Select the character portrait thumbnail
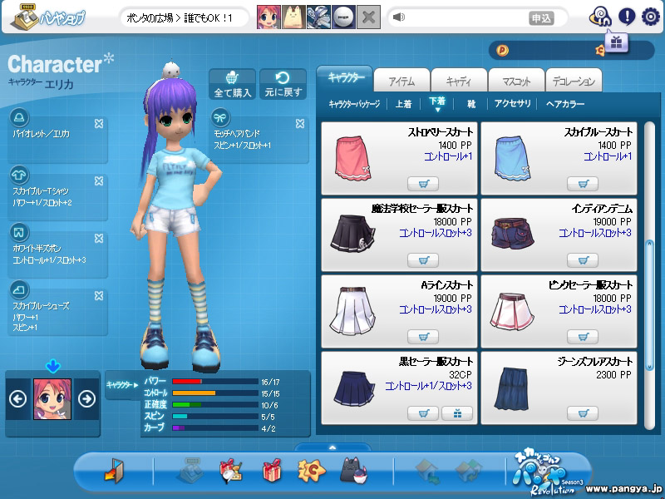 pyautogui.click(x=52, y=399)
